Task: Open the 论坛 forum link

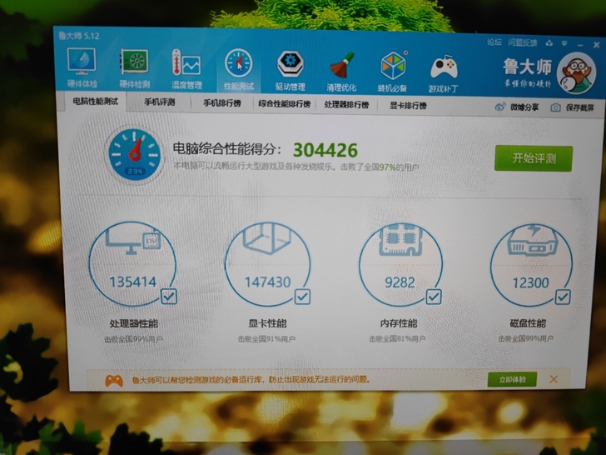Action: (x=494, y=42)
